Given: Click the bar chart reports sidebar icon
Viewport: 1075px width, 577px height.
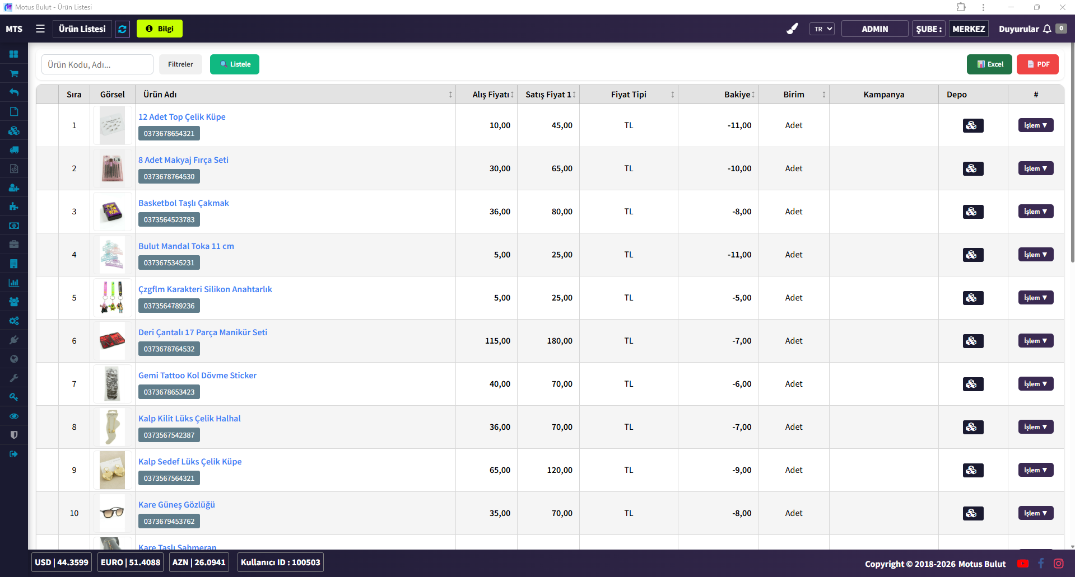Looking at the screenshot, I should (14, 283).
